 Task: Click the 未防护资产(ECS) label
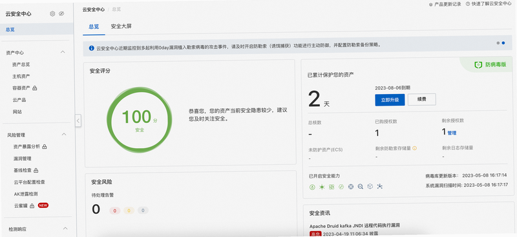(326, 149)
